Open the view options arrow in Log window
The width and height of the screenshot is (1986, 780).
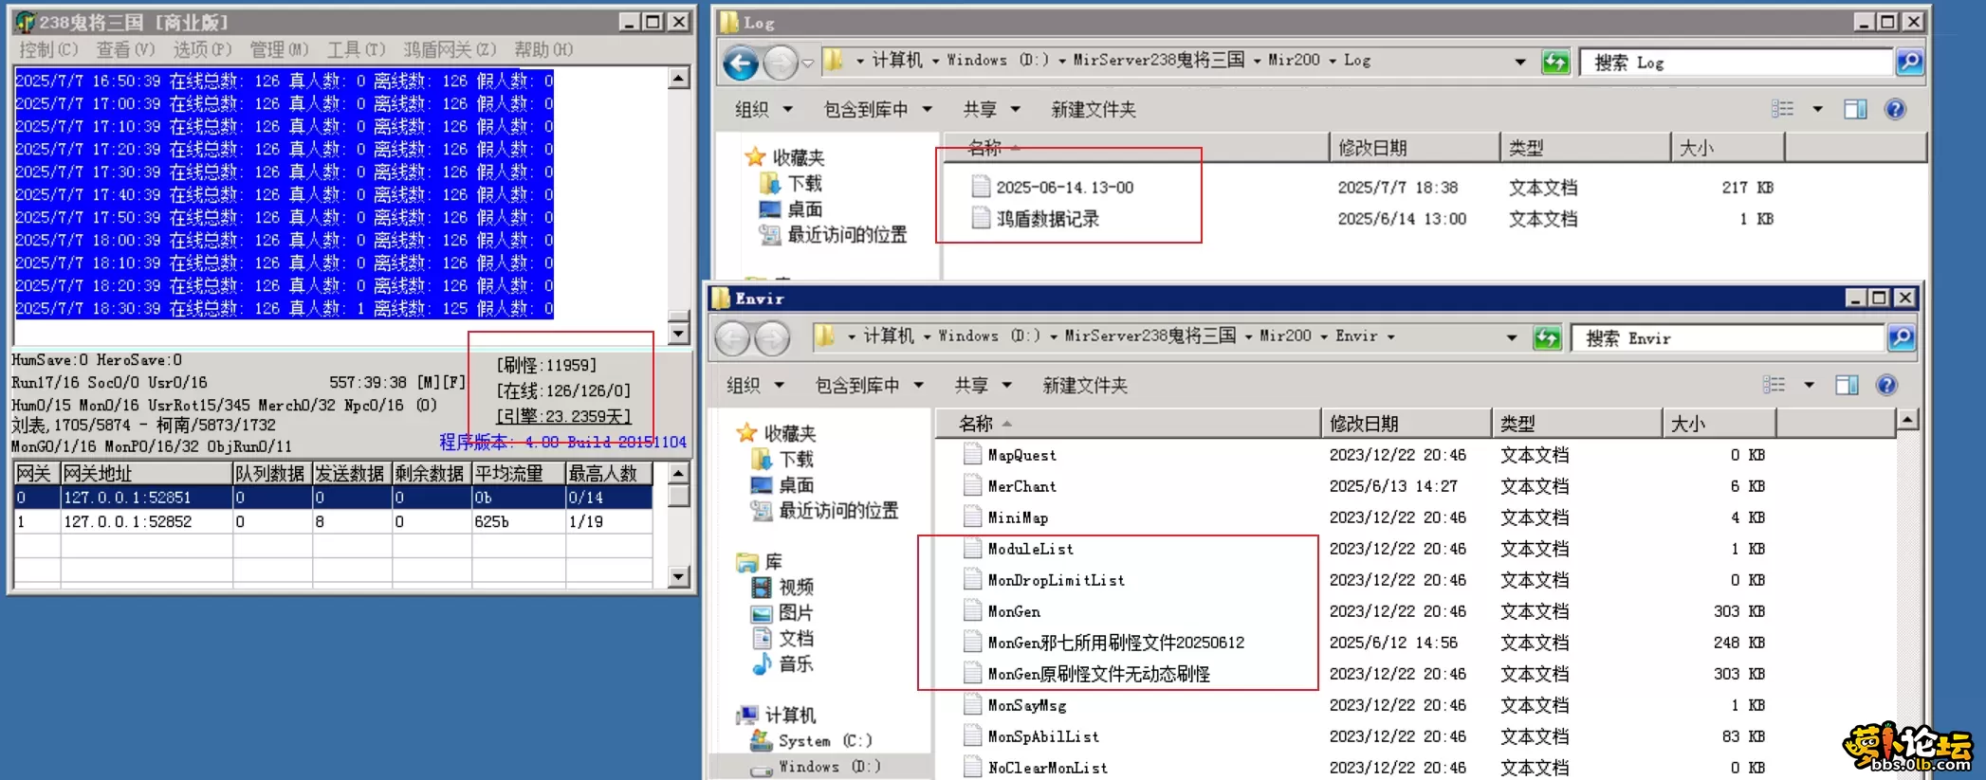coord(1818,109)
